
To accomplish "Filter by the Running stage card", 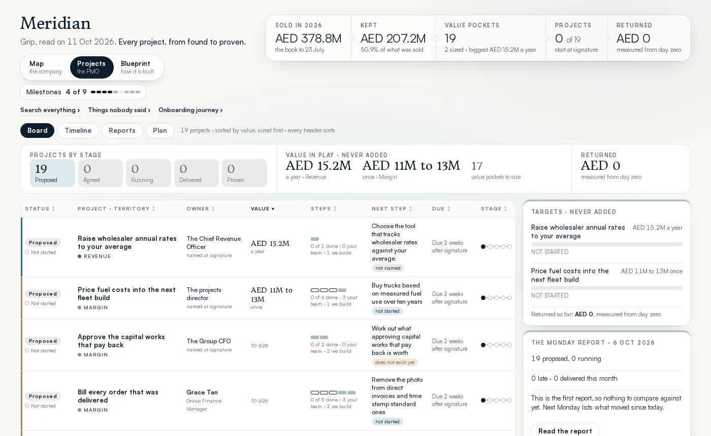I will pyautogui.click(x=148, y=173).
